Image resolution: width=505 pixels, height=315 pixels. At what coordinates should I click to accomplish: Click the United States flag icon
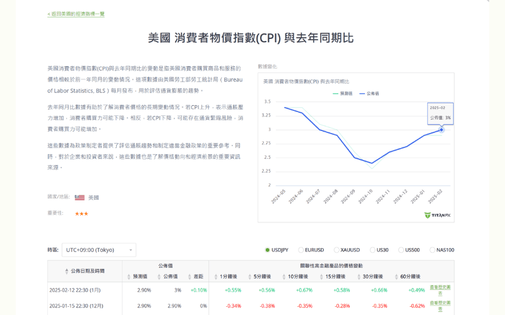[80, 197]
